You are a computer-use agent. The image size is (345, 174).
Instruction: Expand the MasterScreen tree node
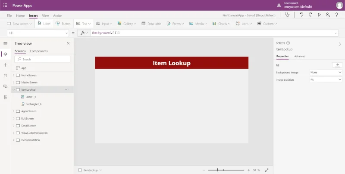(13, 82)
